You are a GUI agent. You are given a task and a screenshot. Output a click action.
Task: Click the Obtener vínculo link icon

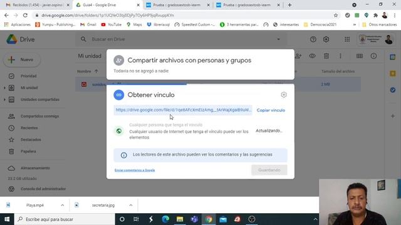118,95
